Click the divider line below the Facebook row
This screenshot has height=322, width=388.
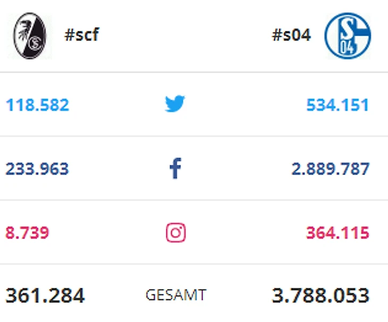coord(194,200)
